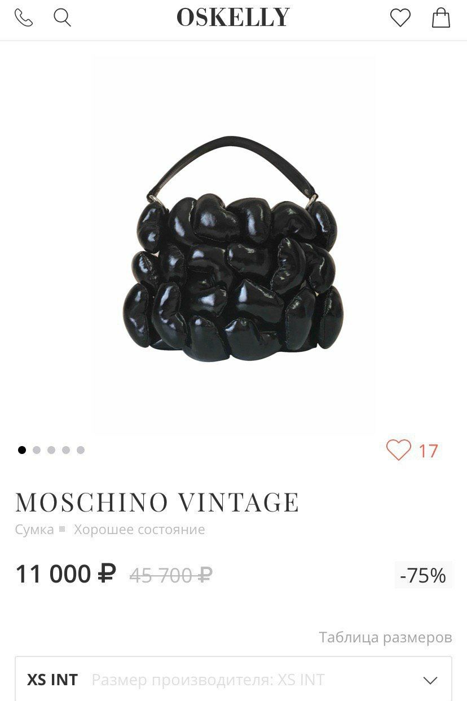Open the Moschino bag product photo
The height and width of the screenshot is (701, 467).
point(233,245)
